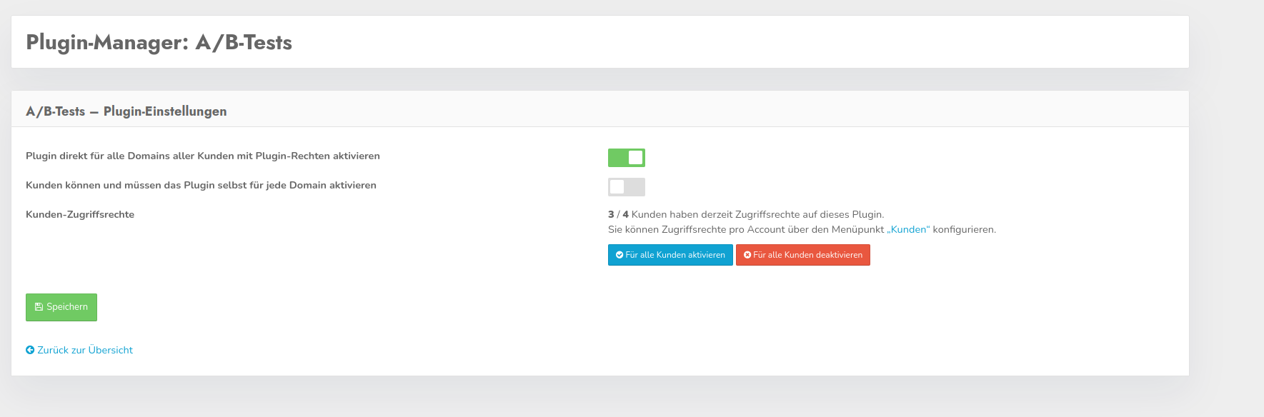Go back via 'Zurück zur Übersicht' link
This screenshot has width=1264, height=417.
point(84,350)
